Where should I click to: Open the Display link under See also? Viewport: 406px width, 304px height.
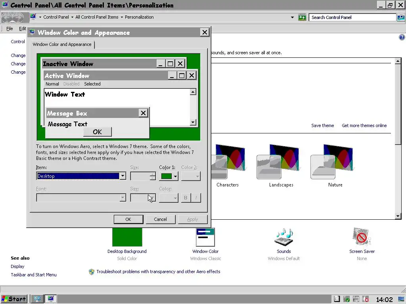click(x=17, y=266)
